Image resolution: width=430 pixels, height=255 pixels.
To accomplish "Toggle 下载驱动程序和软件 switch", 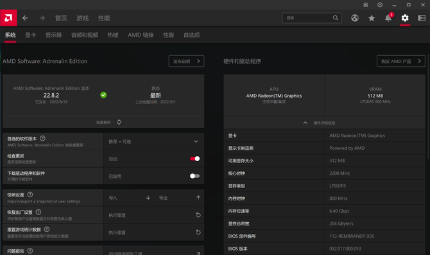I will click(194, 176).
